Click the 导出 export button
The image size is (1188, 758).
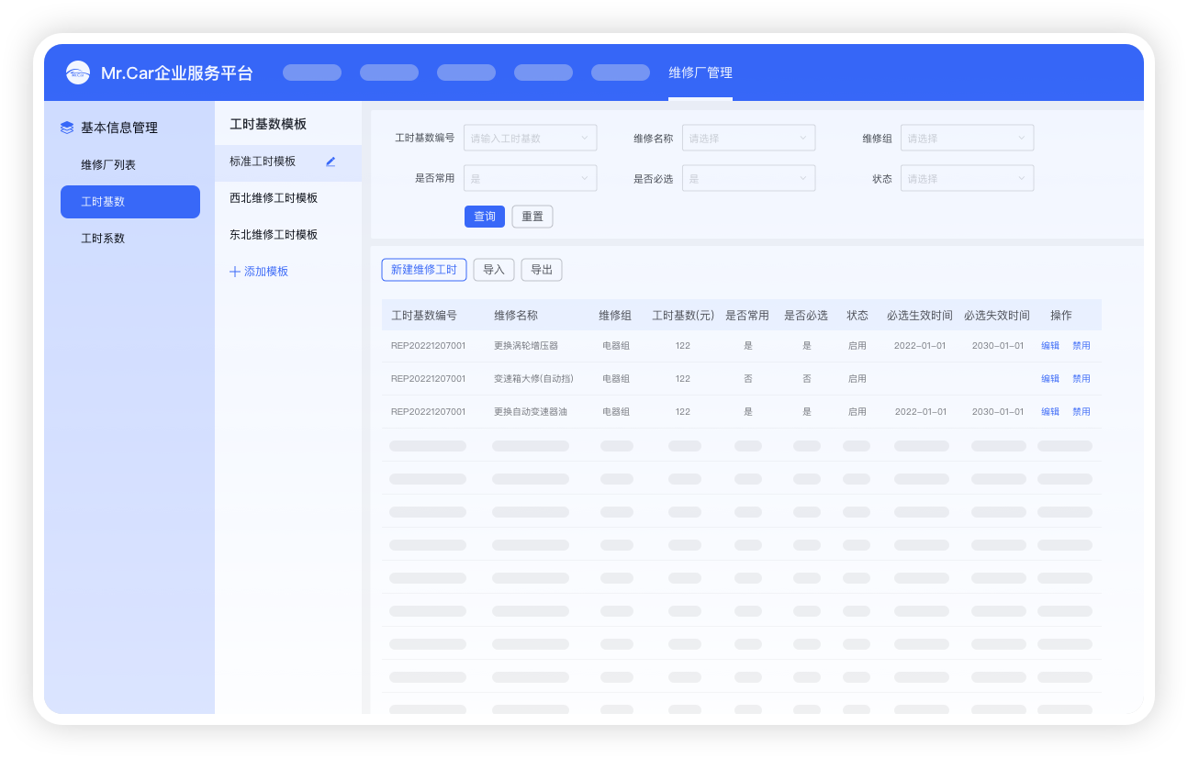click(x=542, y=270)
